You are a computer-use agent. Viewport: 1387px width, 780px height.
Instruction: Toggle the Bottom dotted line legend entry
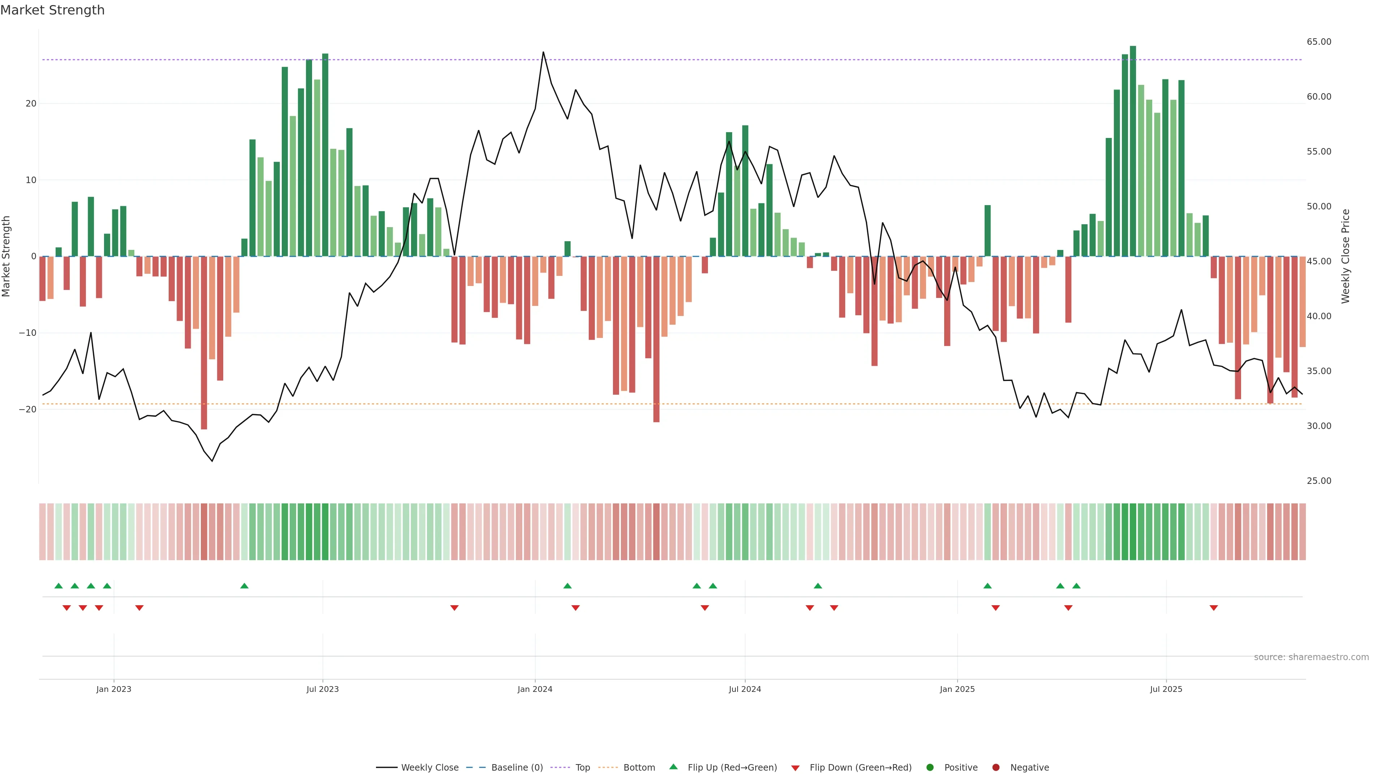point(639,768)
